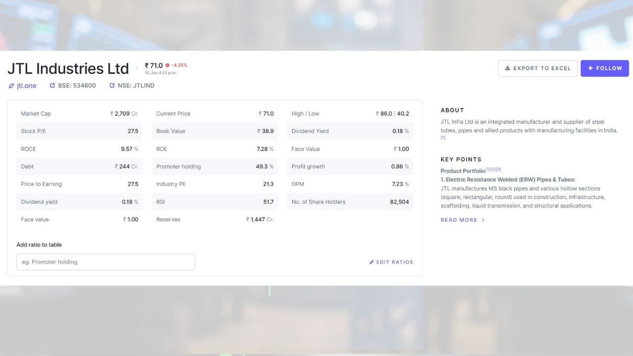
Task: Click the external link icon before BSE: 534600
Action: point(52,86)
